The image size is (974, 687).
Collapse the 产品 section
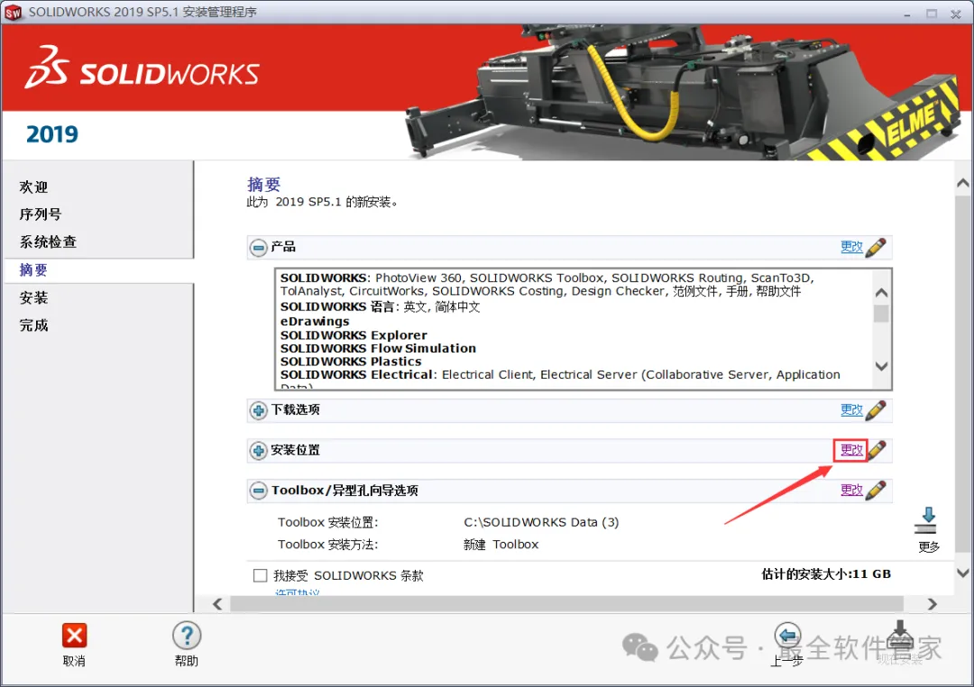pos(259,248)
